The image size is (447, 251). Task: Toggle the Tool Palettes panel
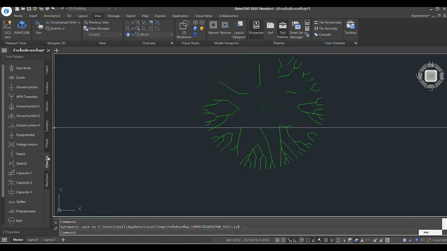tap(283, 30)
